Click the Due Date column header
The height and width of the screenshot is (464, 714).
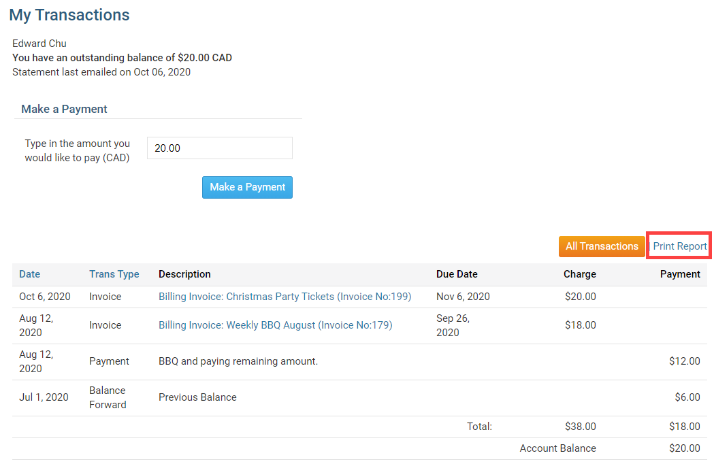pyautogui.click(x=457, y=274)
